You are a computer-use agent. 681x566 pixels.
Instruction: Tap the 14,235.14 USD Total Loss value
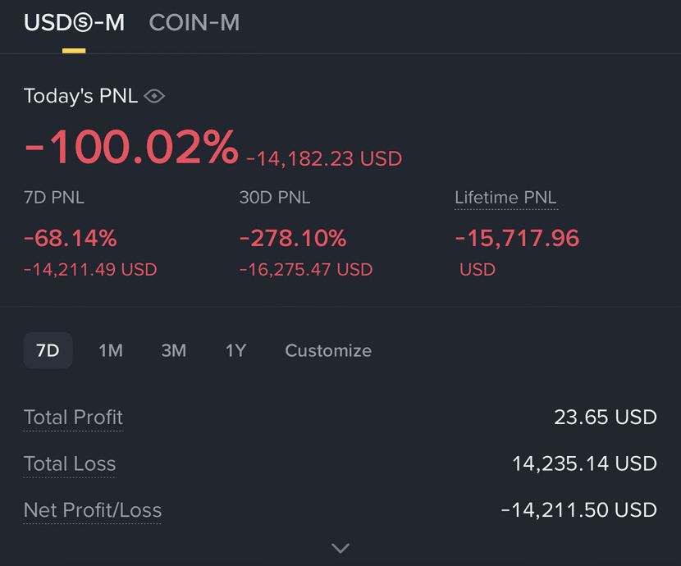pos(584,463)
